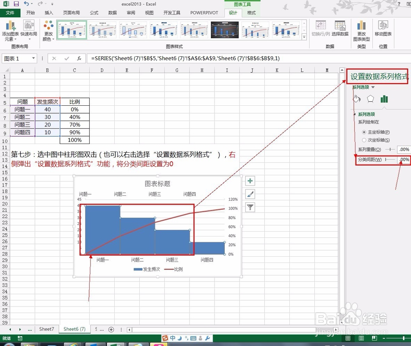Collapse the 系列选项 section triangle

click(x=355, y=114)
